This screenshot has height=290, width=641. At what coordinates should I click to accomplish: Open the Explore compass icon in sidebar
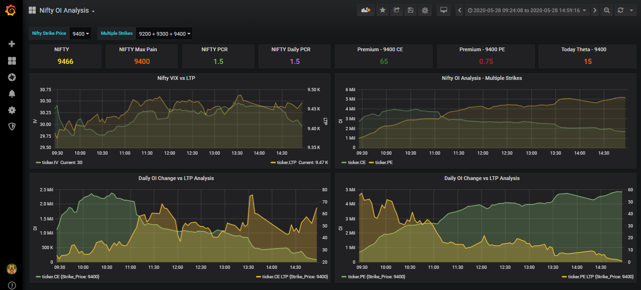12,77
